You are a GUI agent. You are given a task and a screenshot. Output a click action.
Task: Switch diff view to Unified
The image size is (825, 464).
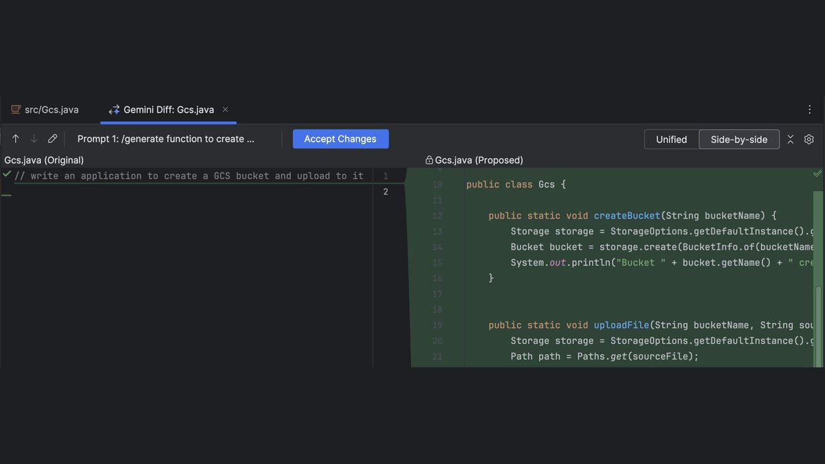click(672, 140)
